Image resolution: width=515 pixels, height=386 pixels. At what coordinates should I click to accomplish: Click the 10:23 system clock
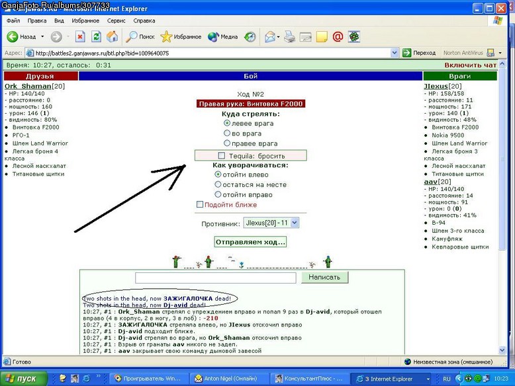501,379
